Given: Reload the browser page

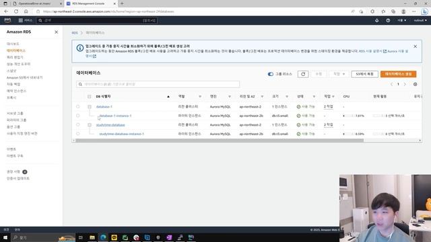Looking at the screenshot, I should 16,11.
